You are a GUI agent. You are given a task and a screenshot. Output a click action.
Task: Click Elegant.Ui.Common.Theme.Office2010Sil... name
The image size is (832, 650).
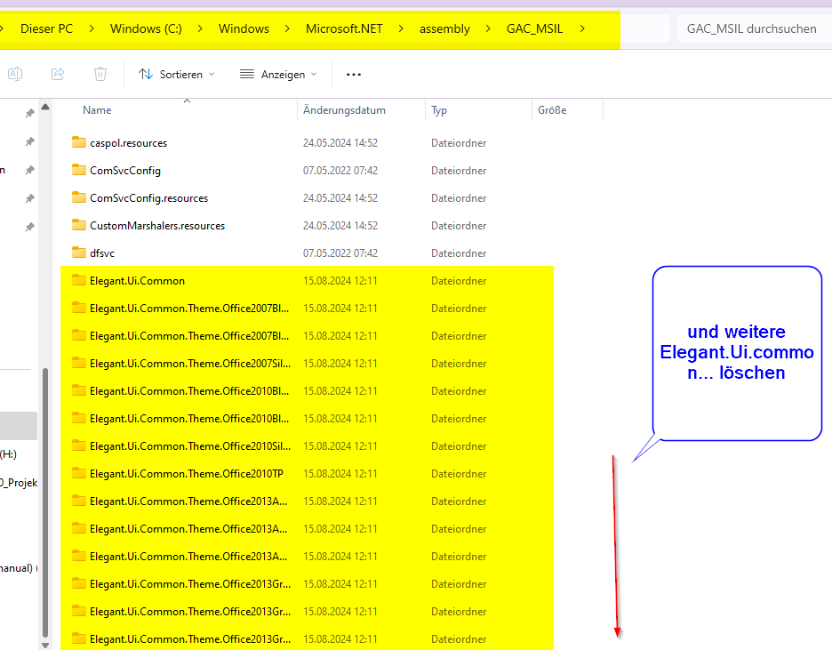pos(190,446)
